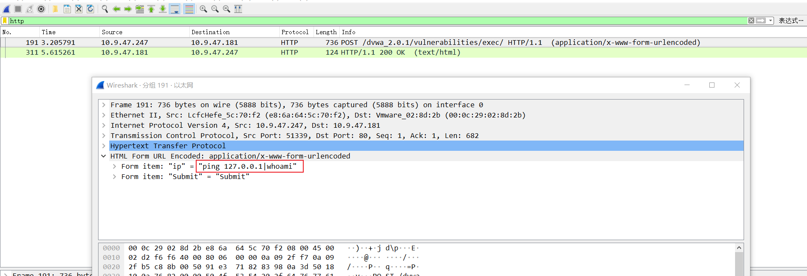807x276 pixels.
Task: Expand the Frame 191 tree node
Action: tap(104, 105)
